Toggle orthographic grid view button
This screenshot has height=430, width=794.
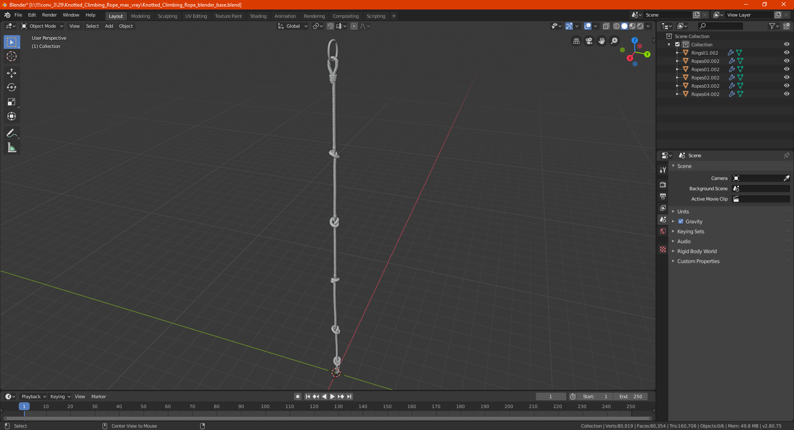(576, 41)
